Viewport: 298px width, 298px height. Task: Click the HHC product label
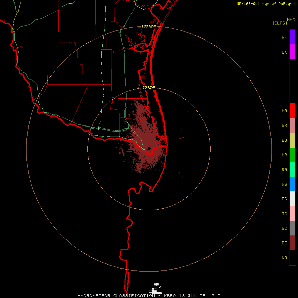(291, 20)
